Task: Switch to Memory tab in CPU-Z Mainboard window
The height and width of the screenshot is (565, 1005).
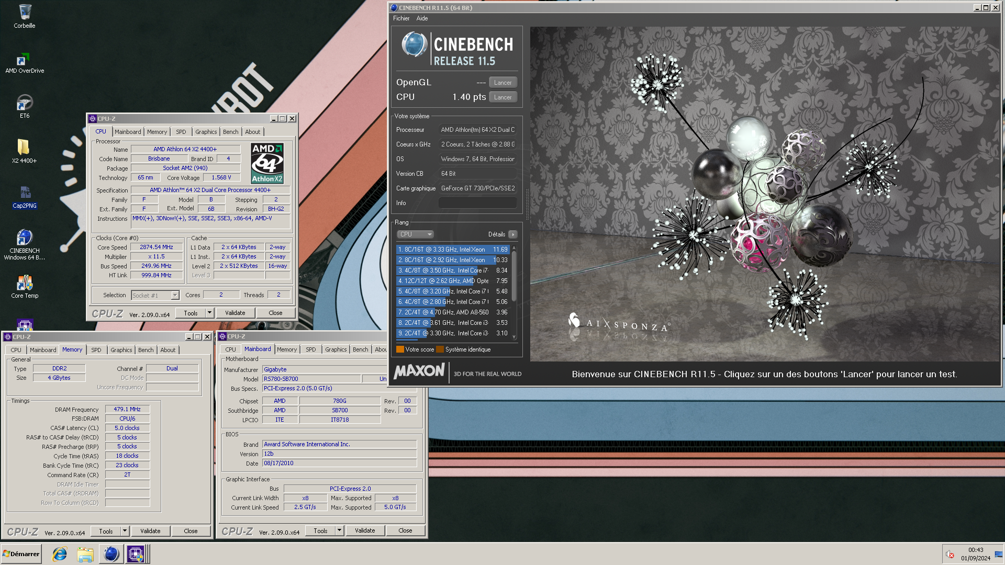Action: 287,349
